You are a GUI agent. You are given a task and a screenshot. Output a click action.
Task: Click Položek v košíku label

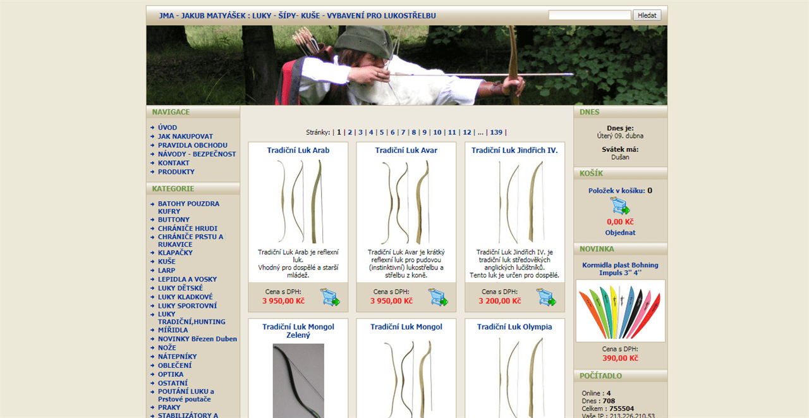tap(616, 190)
